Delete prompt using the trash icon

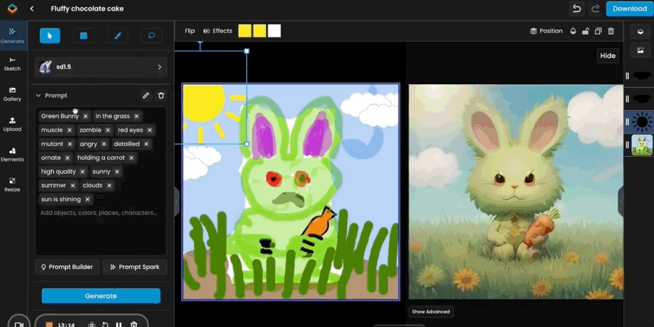pos(161,96)
